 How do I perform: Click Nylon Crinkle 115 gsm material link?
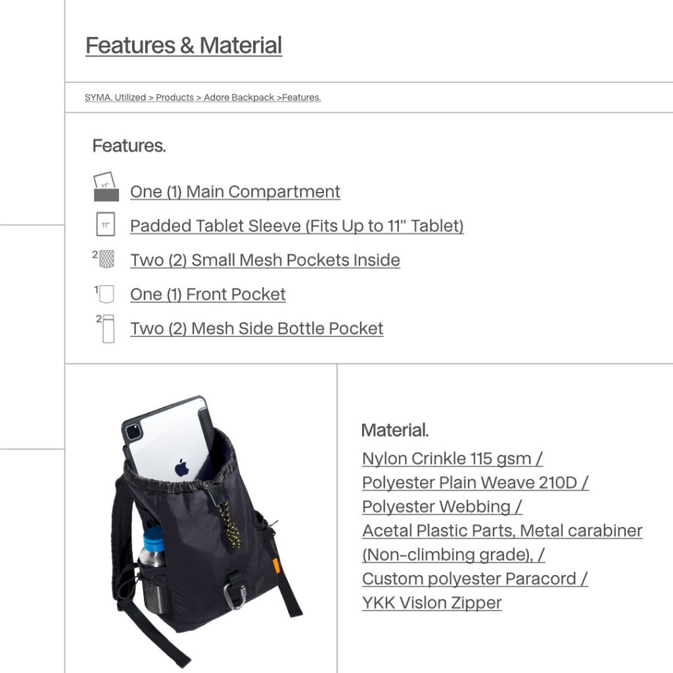(452, 458)
